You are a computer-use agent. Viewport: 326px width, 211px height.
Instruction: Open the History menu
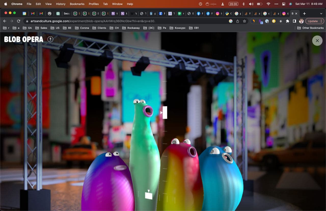coord(61,4)
